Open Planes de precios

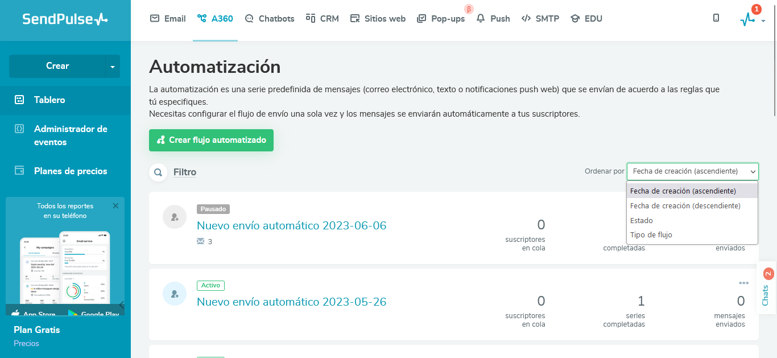coord(71,171)
